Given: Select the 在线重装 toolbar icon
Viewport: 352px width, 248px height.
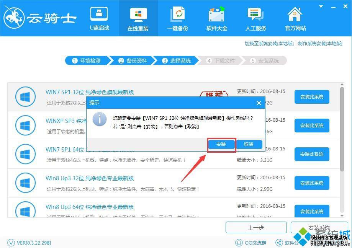Looking at the screenshot, I should (x=138, y=15).
